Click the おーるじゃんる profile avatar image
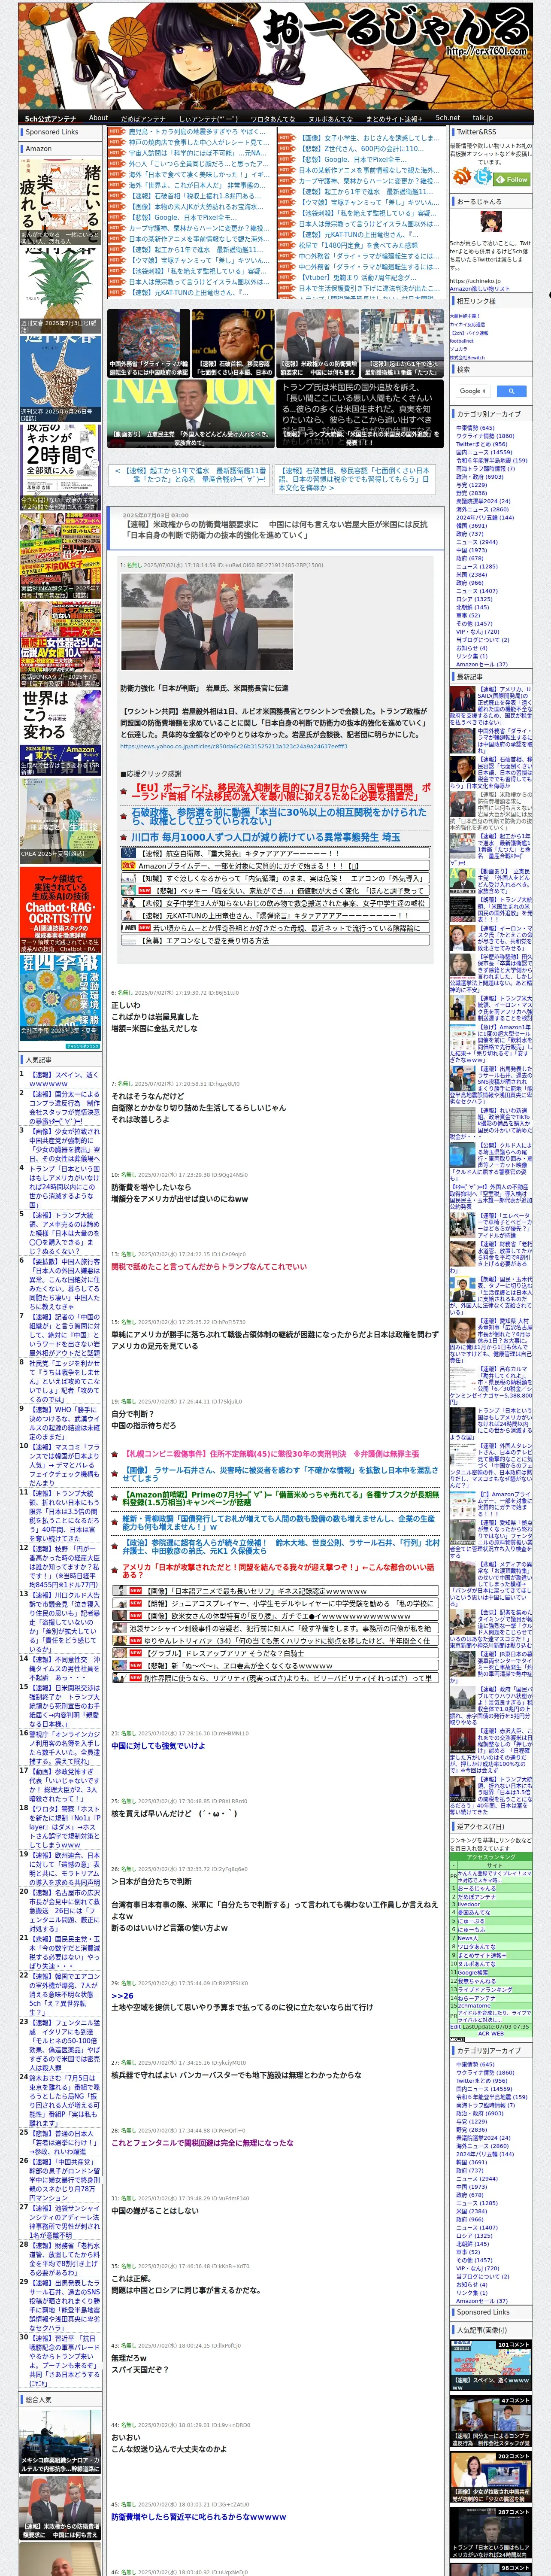 coord(490,223)
